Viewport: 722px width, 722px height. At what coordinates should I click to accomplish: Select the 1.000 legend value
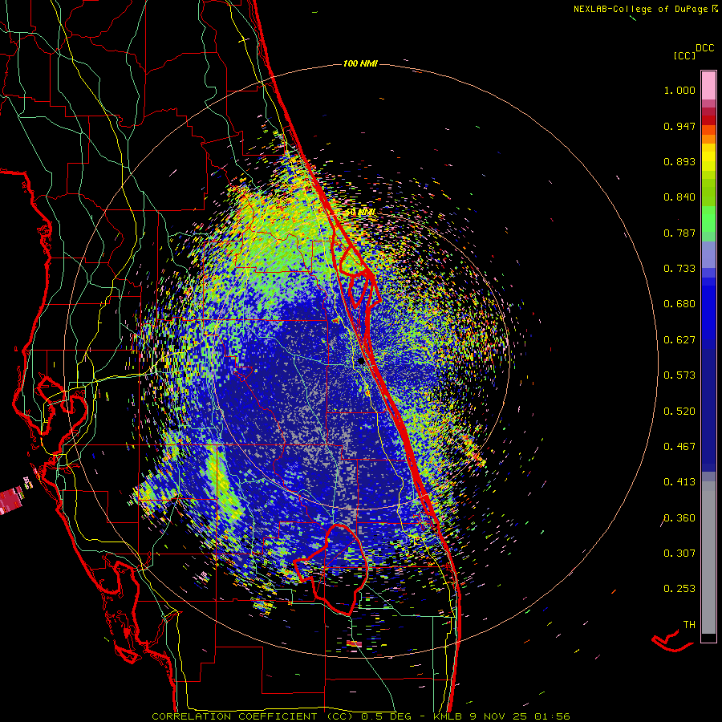point(679,90)
